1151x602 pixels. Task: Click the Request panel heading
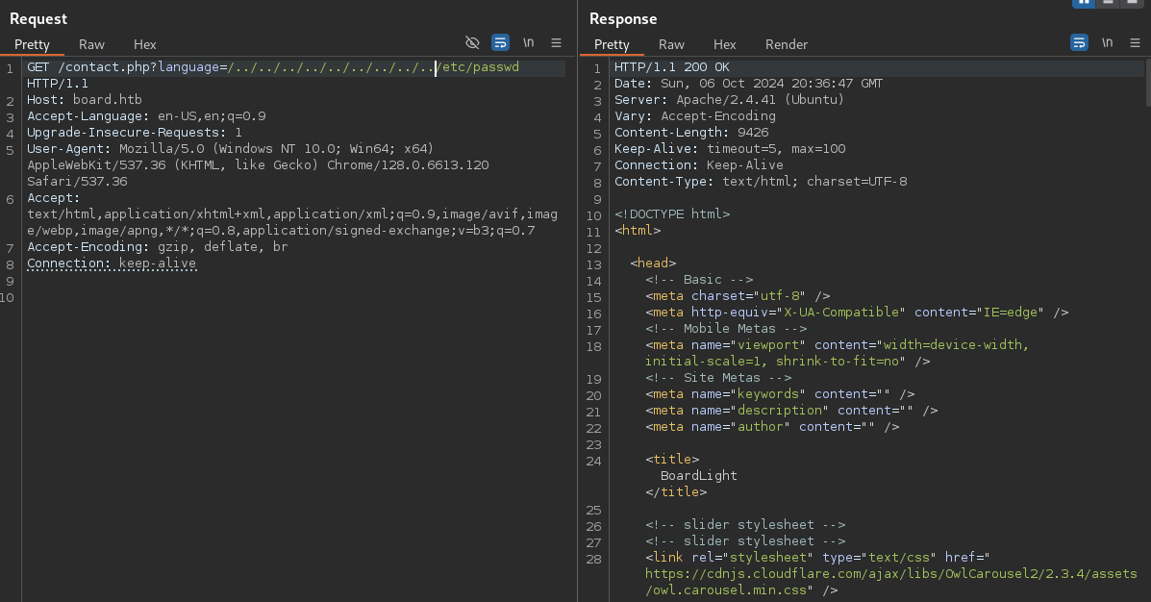tap(38, 19)
